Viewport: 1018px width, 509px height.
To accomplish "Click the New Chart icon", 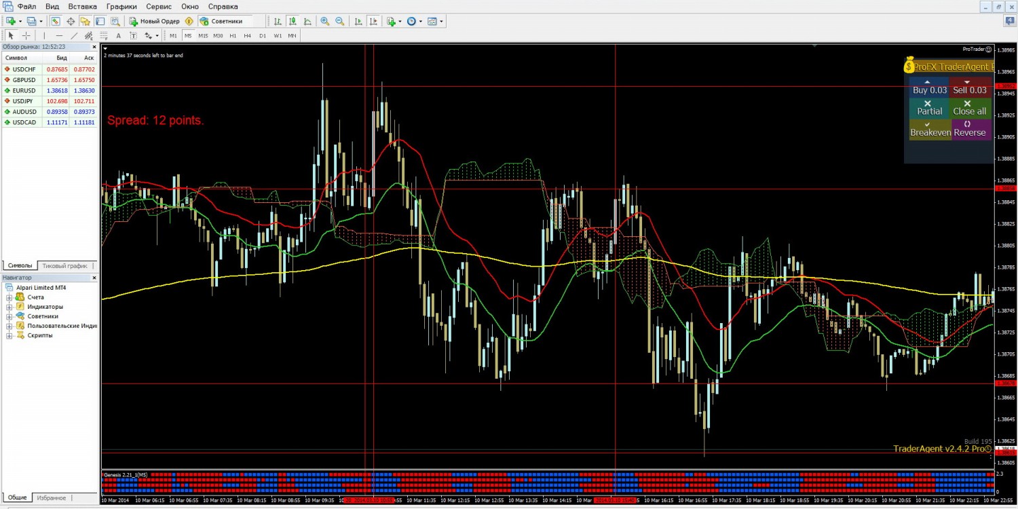I will coord(11,21).
